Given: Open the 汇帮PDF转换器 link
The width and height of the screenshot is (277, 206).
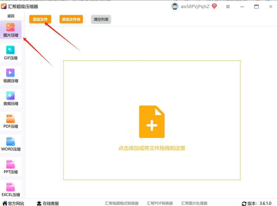Looking at the screenshot, I should (160, 203).
